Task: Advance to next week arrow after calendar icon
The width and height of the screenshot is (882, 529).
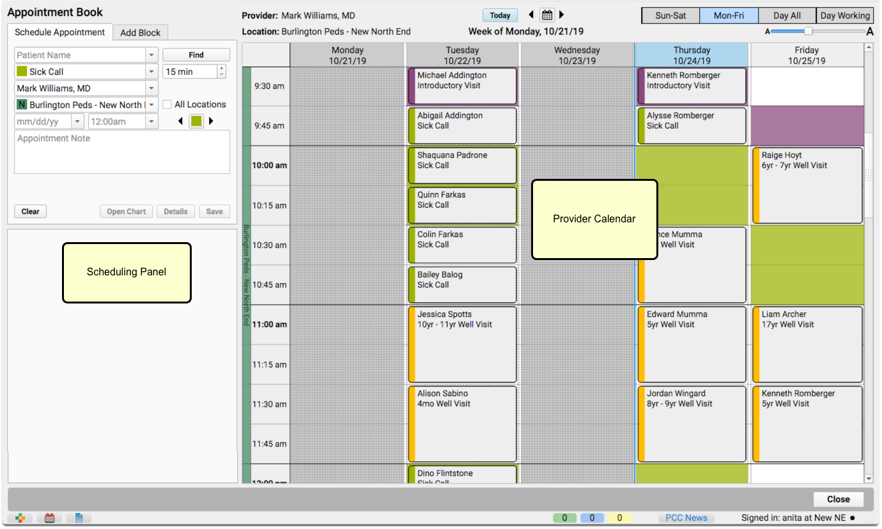Action: [x=562, y=15]
